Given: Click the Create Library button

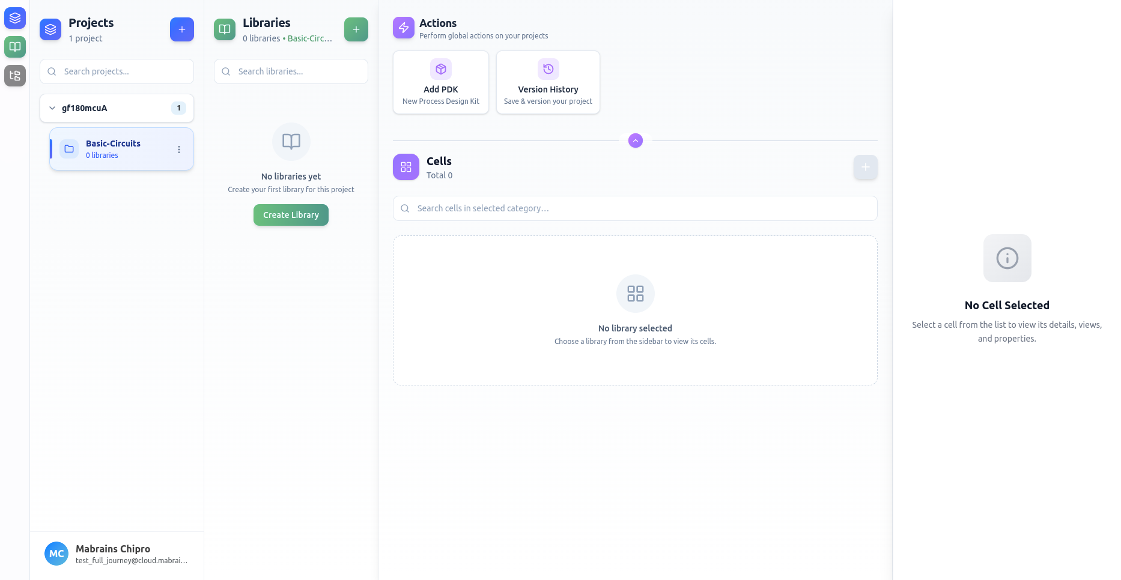Looking at the screenshot, I should (x=290, y=214).
